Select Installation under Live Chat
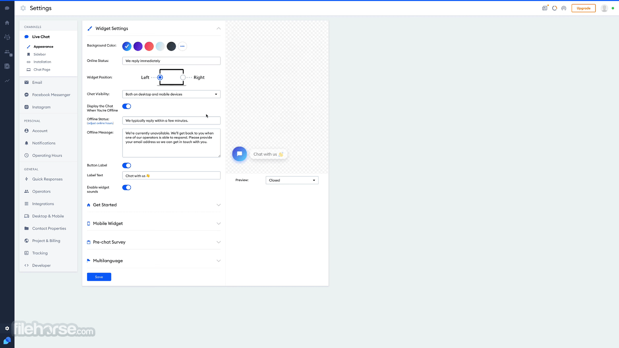Screen dimensions: 619x348 [x=42, y=62]
